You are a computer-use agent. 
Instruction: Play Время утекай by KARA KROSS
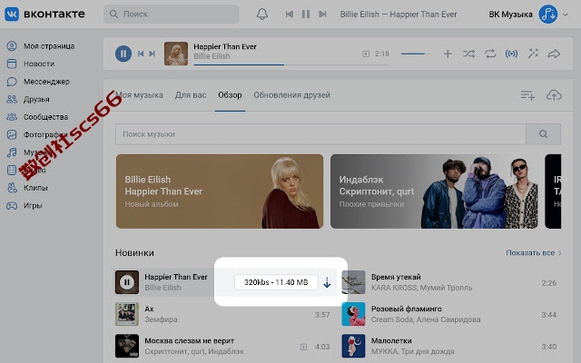353,282
